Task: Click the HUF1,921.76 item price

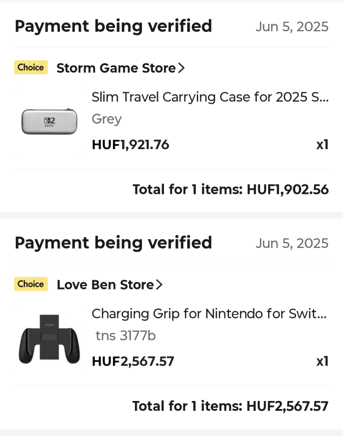Action: (131, 145)
